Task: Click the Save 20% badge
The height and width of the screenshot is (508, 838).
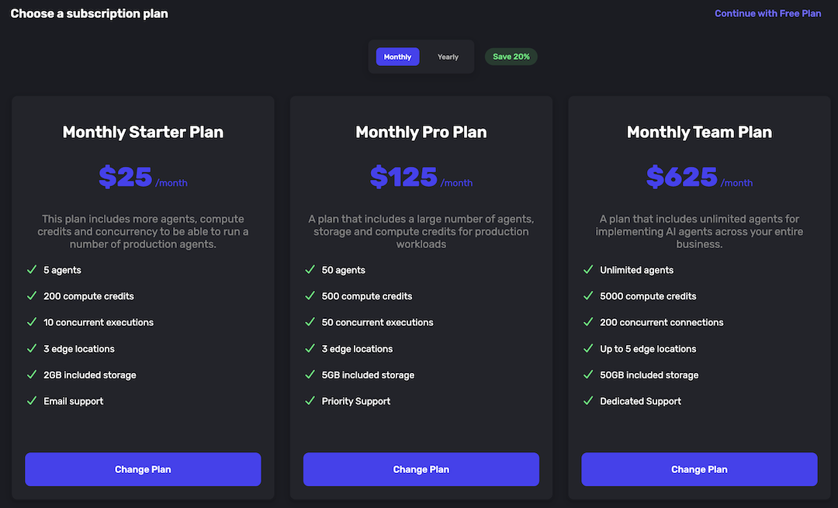Action: click(x=511, y=57)
